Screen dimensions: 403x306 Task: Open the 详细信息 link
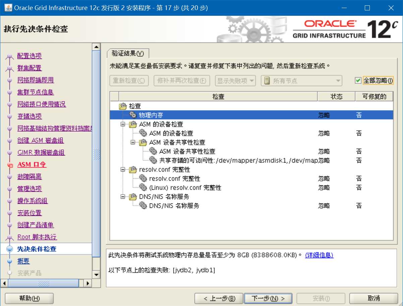[x=319, y=255]
